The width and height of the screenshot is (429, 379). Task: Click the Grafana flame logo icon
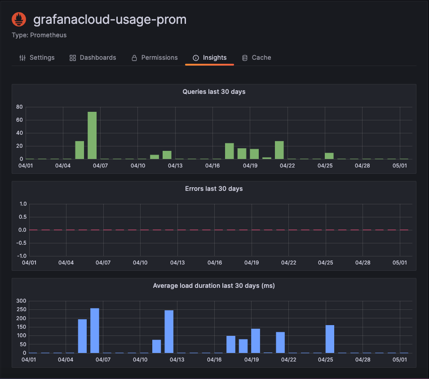pos(18,19)
